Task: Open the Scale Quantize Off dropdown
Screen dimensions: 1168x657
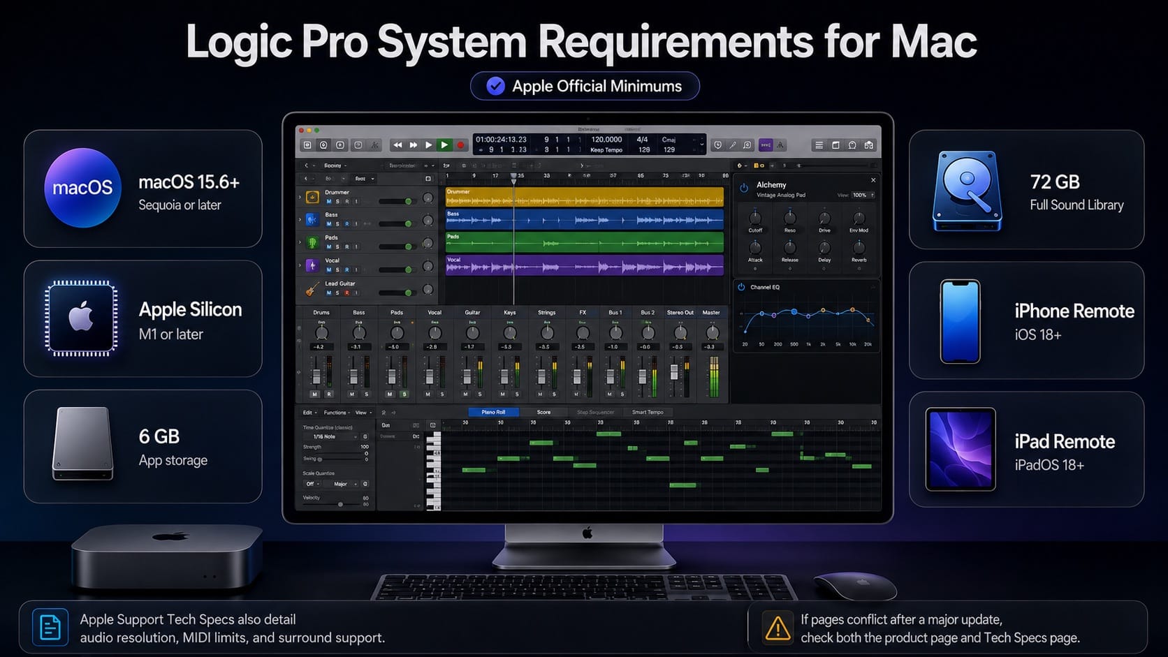Action: click(312, 484)
